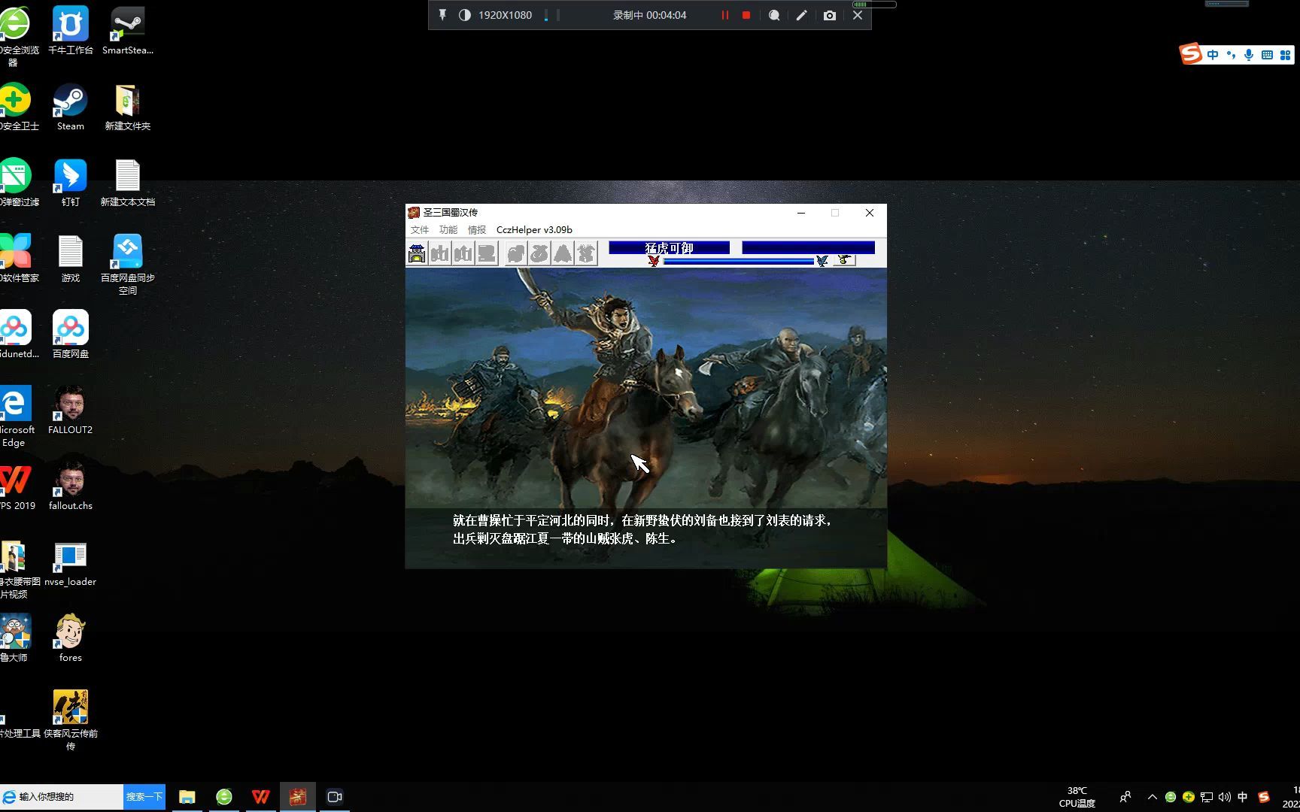Viewport: 1300px width, 812px height.
Task: Pause the screen recording
Action: tap(725, 15)
